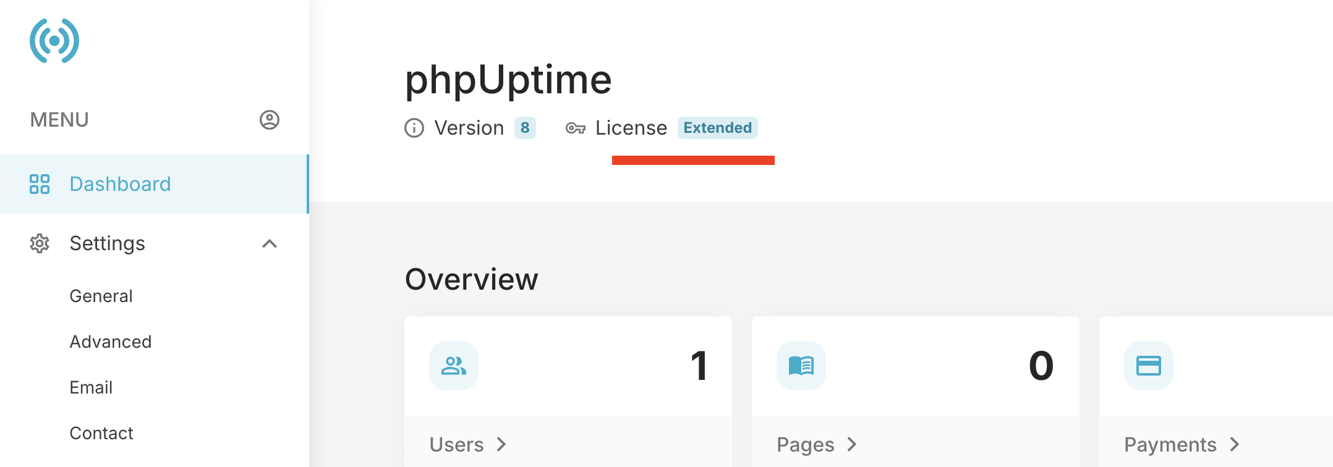Click the Overview heading
Screen dimensions: 1333x467
coord(471,279)
